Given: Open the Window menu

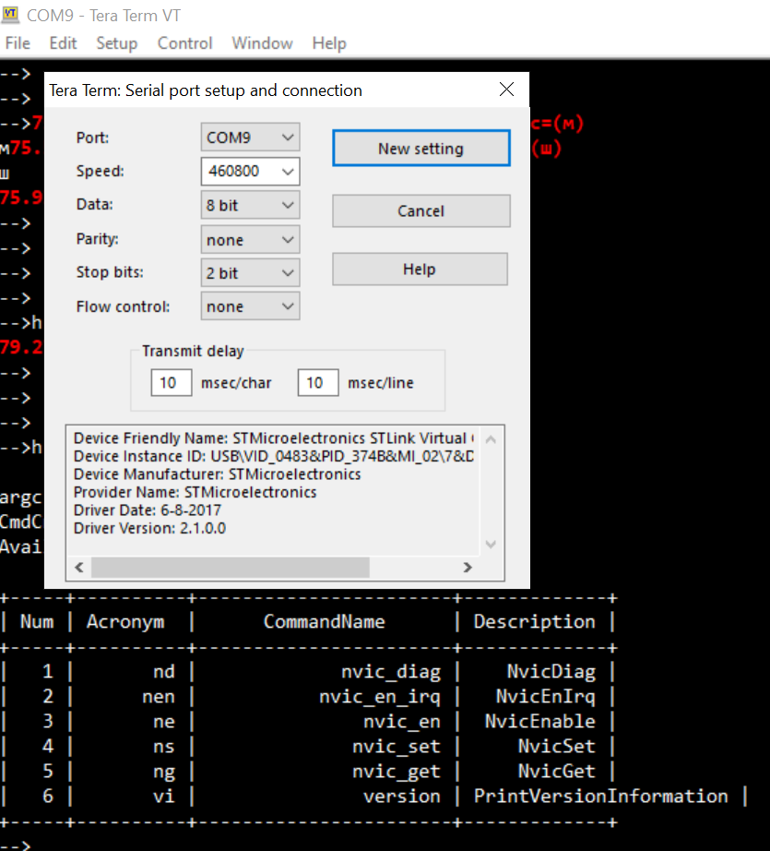Looking at the screenshot, I should [263, 43].
